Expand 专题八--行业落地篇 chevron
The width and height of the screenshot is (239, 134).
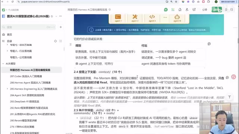click(x=7, y=51)
